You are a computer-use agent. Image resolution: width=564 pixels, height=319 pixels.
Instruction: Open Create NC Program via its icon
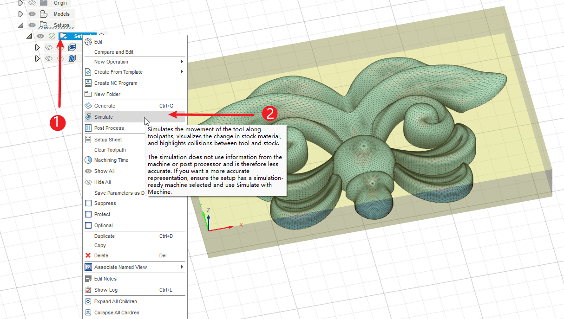[88, 83]
